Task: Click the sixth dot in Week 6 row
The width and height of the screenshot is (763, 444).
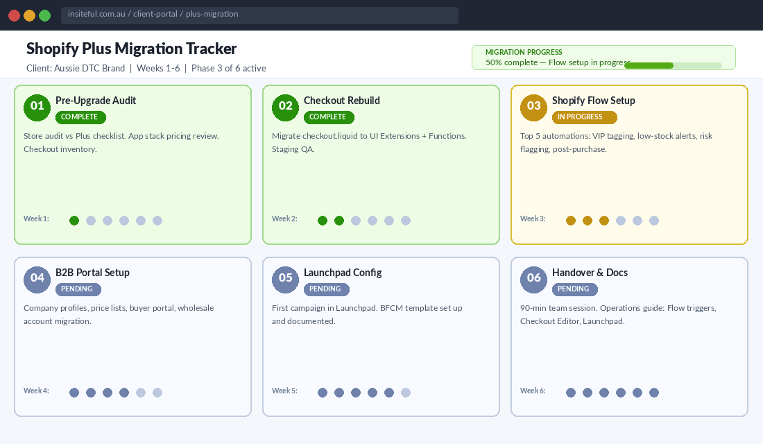Action: (654, 393)
